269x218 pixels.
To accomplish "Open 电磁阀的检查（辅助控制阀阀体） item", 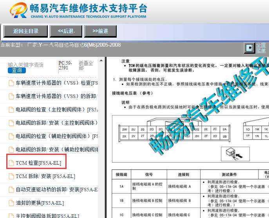I will click(57, 136).
